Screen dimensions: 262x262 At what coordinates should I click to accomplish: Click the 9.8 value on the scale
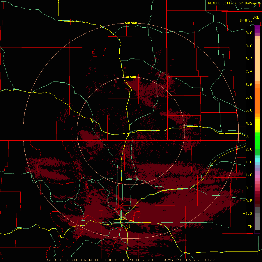click(249, 33)
